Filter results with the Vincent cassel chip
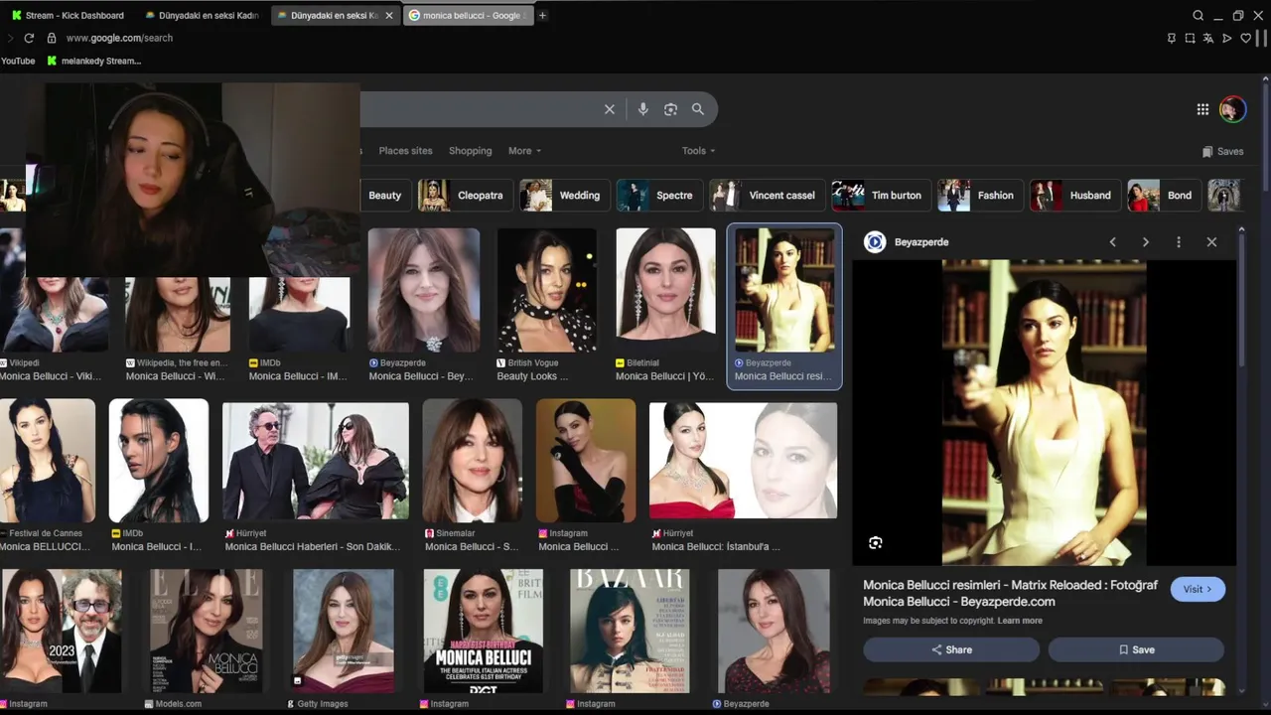The width and height of the screenshot is (1271, 715). tap(767, 196)
